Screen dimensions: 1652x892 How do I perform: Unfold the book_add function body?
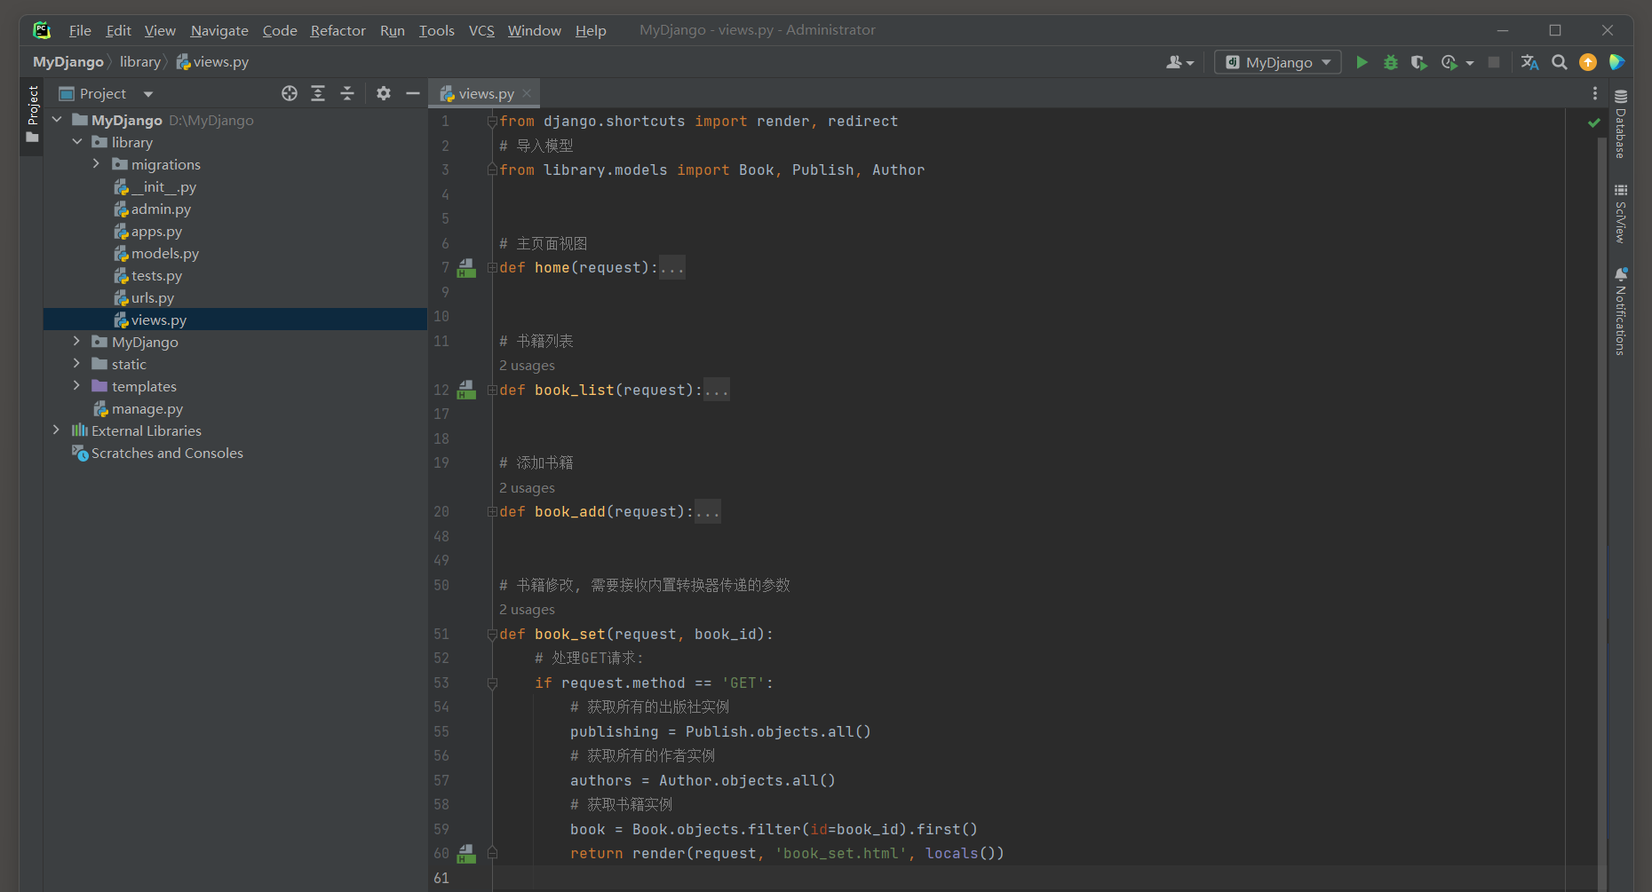(492, 512)
